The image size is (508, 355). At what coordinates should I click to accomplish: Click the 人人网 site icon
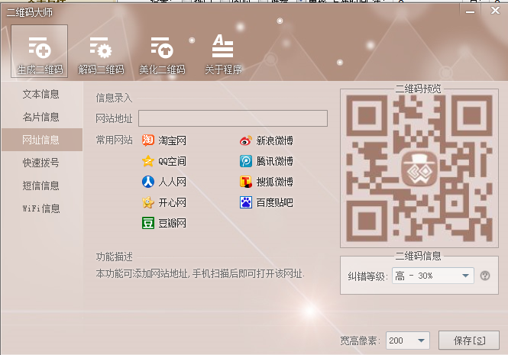coord(148,182)
